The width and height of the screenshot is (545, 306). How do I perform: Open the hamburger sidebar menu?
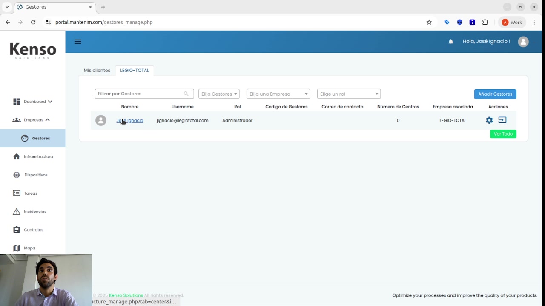coord(77,42)
